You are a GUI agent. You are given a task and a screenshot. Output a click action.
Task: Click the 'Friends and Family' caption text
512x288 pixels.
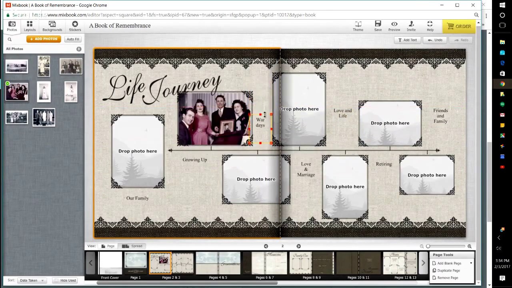[440, 116]
